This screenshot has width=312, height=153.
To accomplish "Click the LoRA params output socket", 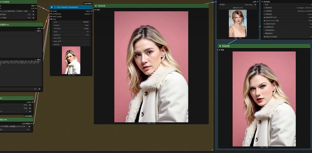I will (32, 123).
